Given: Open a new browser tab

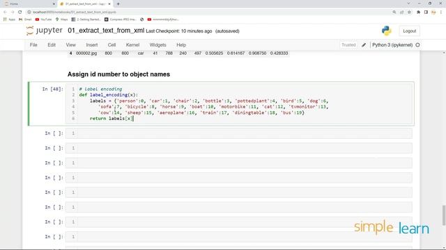Looking at the screenshot, I should (x=118, y=4).
